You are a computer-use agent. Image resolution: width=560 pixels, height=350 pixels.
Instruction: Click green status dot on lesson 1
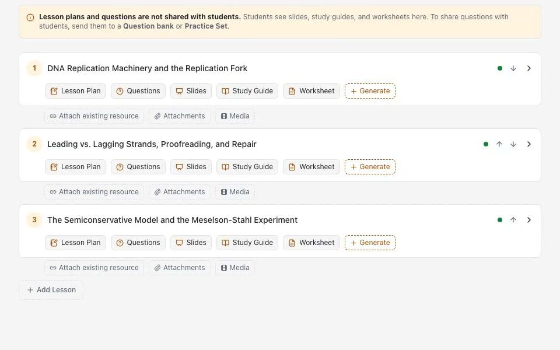point(500,68)
